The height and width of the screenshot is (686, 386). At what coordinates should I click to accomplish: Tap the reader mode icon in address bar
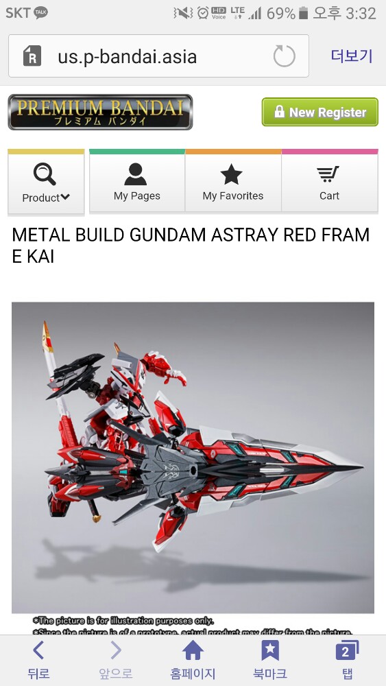(32, 56)
